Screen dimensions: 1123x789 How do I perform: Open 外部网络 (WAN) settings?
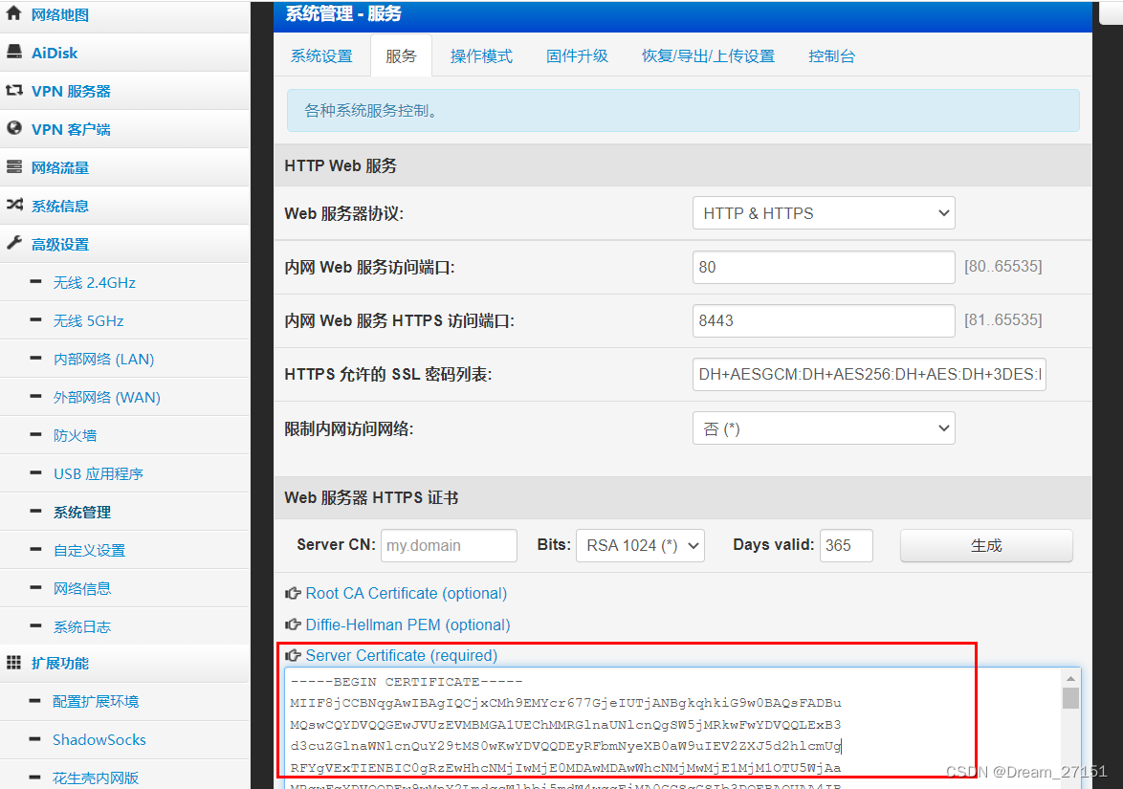coord(107,397)
